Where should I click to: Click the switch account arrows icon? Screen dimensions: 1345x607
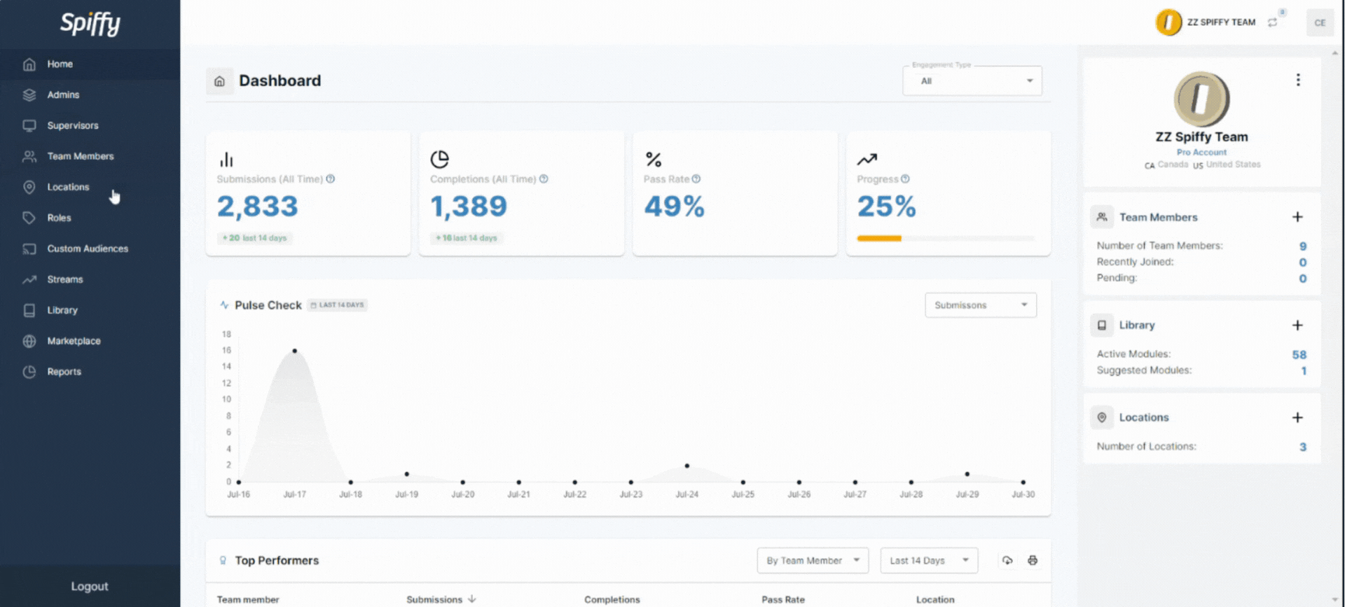coord(1272,22)
